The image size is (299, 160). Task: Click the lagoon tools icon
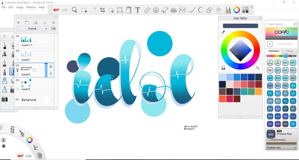tap(12, 129)
